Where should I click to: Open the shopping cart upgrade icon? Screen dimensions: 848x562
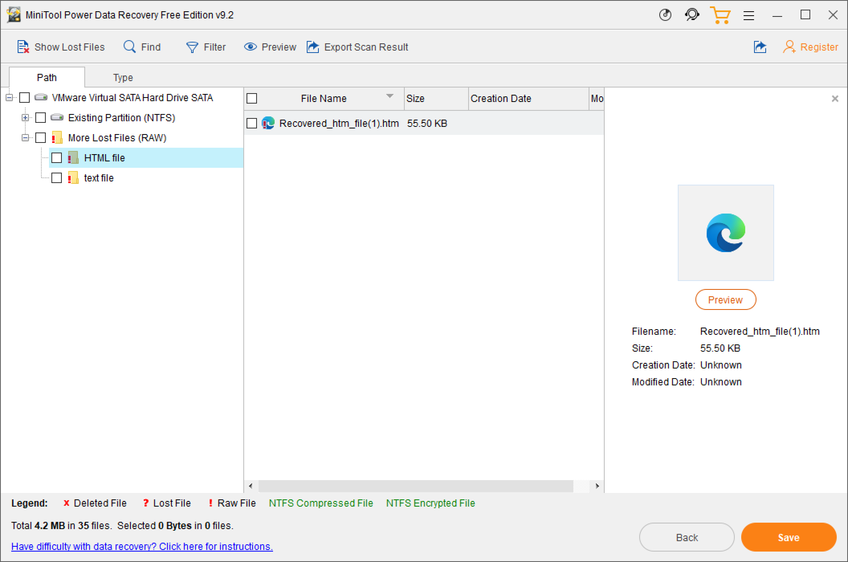(x=720, y=15)
